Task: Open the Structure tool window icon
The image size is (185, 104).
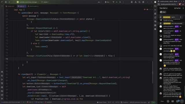Action: 155,14
